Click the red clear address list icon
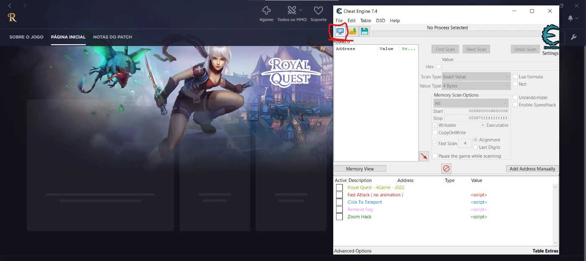The height and width of the screenshot is (261, 586). [x=446, y=169]
